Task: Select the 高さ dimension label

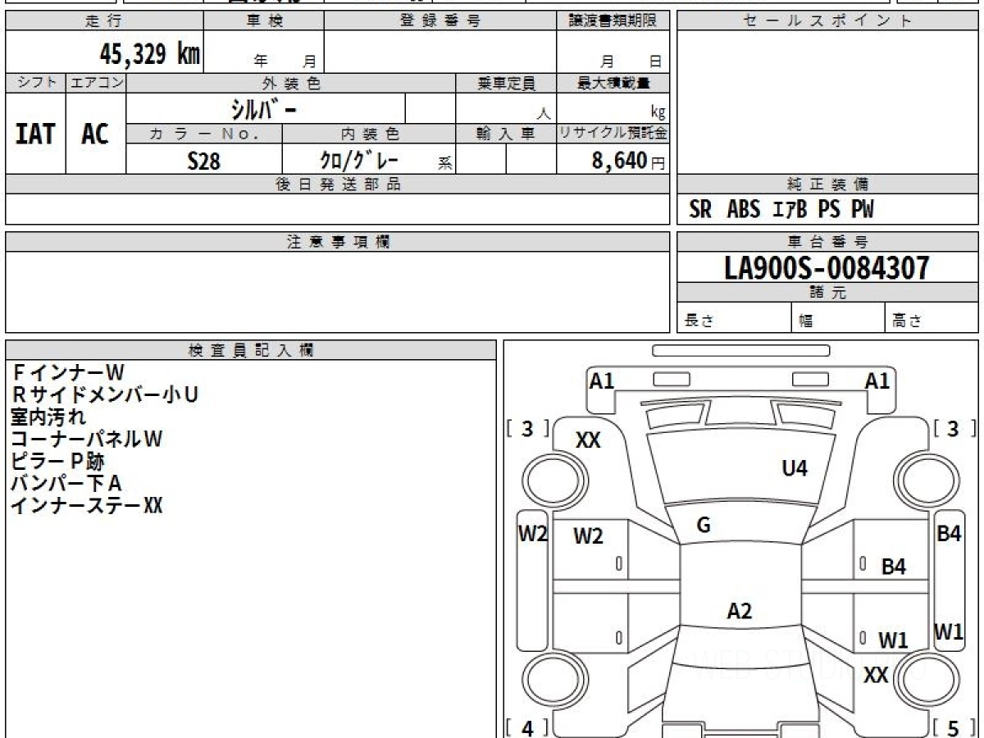Action: (908, 321)
